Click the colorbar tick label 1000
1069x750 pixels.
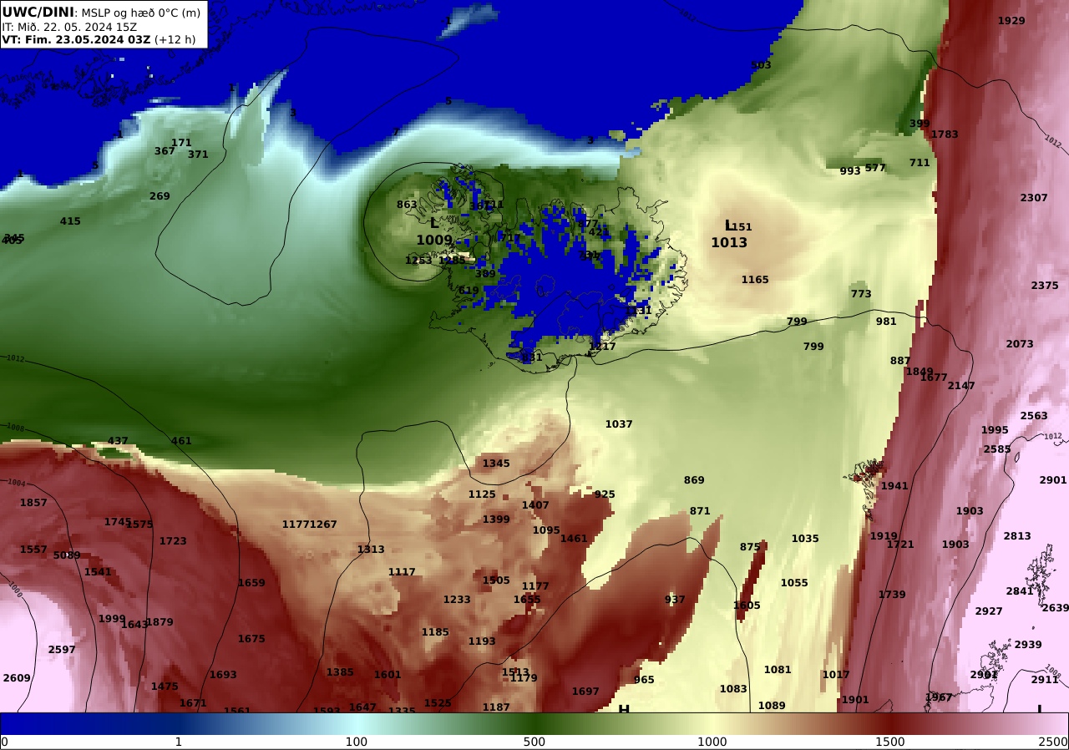pyautogui.click(x=712, y=742)
